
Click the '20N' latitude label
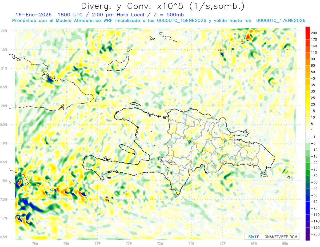point(4,106)
